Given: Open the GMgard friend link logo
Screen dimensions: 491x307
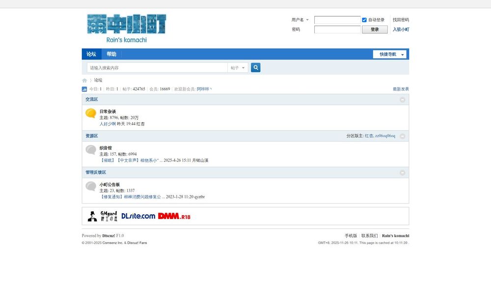Looking at the screenshot, I should coord(103,216).
